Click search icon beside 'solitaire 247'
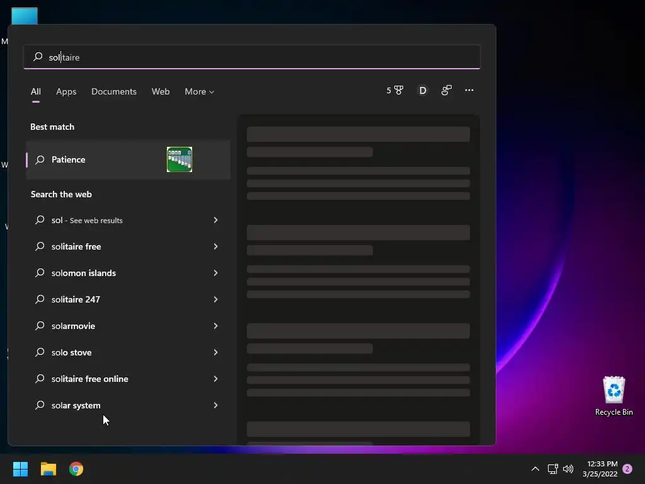645x484 pixels. [40, 299]
